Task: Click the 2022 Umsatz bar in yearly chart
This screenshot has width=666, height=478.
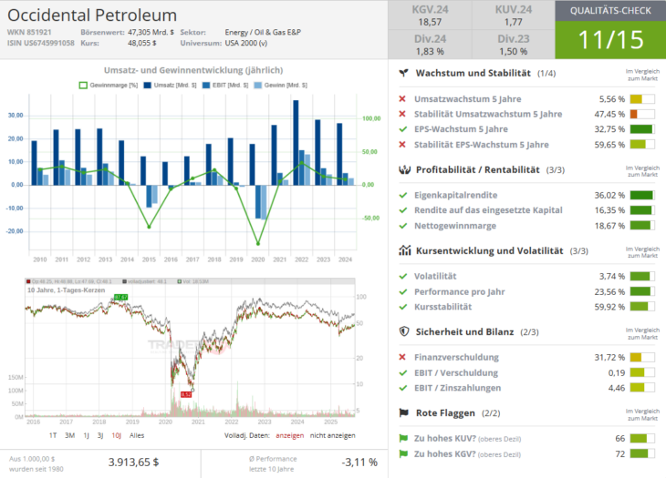Action: pos(296,142)
